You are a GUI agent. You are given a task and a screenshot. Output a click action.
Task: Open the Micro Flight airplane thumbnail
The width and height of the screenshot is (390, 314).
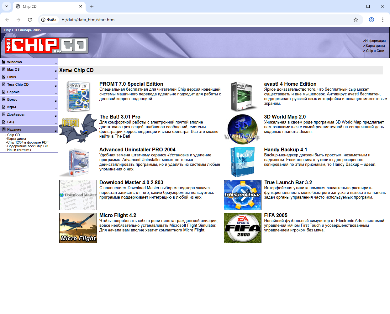(x=78, y=228)
